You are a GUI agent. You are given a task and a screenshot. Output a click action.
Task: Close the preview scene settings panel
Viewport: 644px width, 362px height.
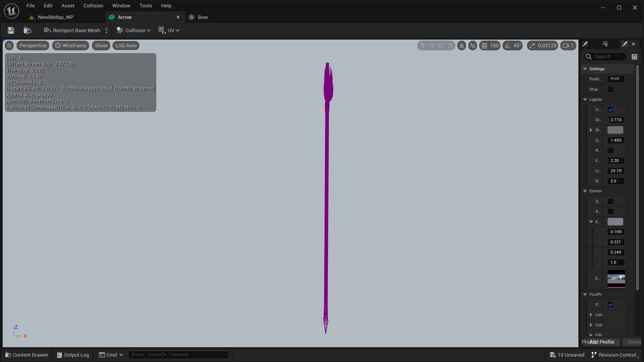[634, 44]
